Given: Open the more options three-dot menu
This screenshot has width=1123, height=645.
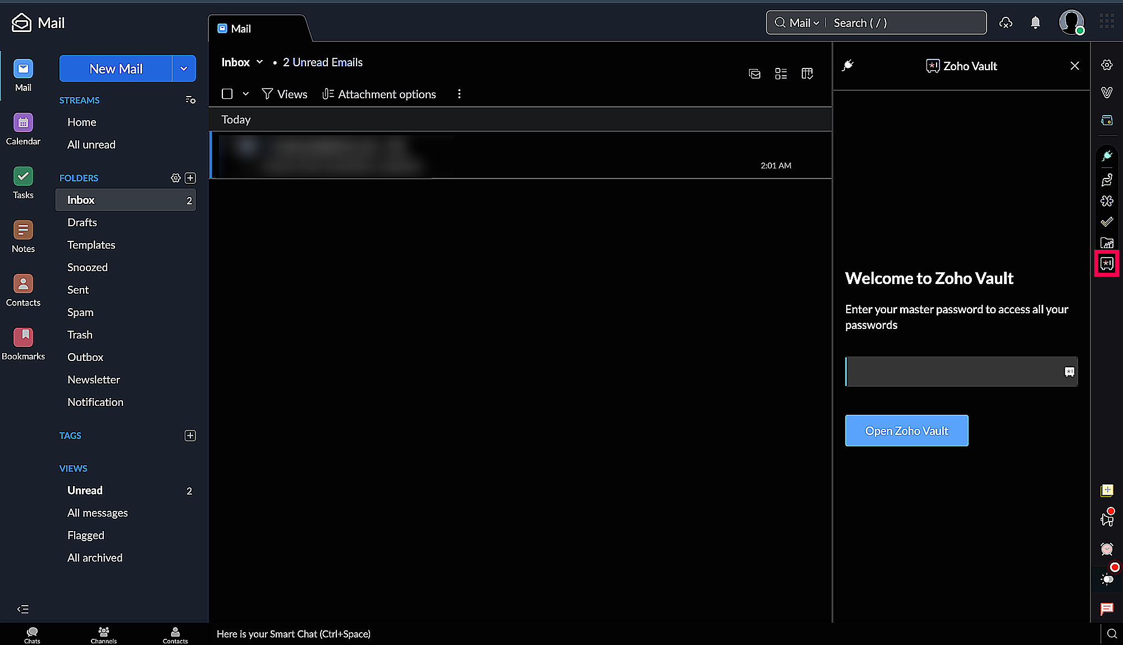Looking at the screenshot, I should pyautogui.click(x=459, y=94).
